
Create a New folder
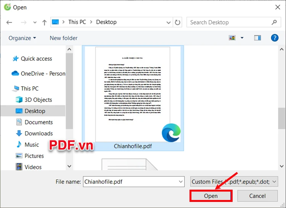point(63,38)
